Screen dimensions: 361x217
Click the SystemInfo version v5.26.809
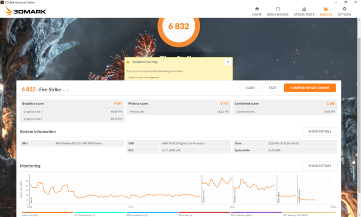click(x=274, y=150)
